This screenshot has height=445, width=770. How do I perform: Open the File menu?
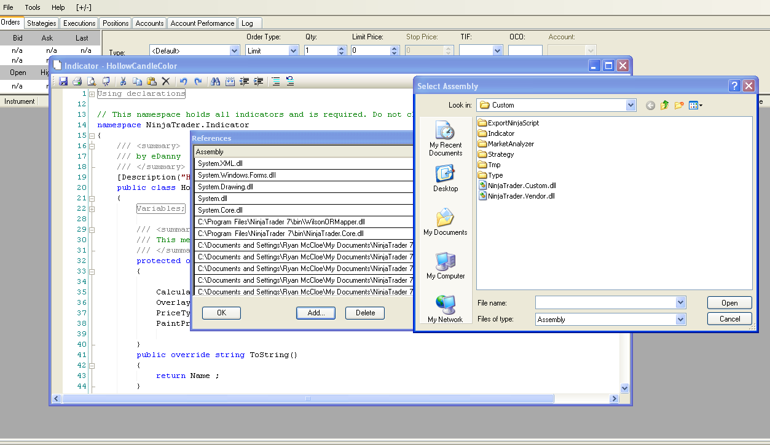click(9, 7)
